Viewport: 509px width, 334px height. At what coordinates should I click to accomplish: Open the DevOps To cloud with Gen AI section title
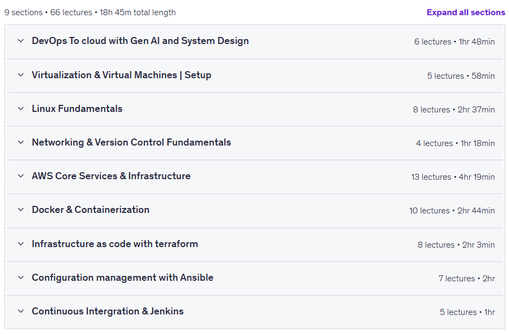(x=140, y=41)
